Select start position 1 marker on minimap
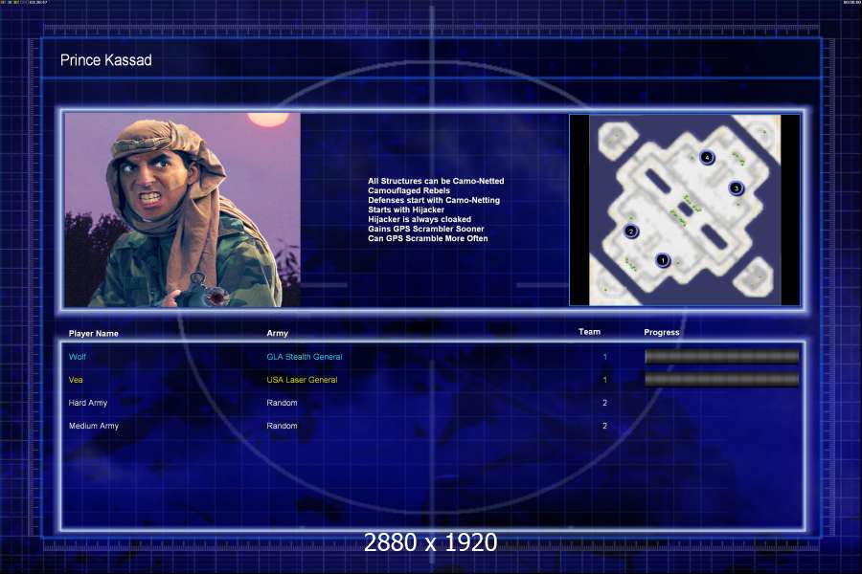 663,260
